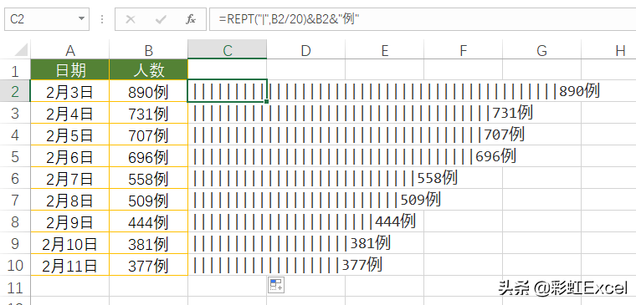
Task: Select column A header
Action: pyautogui.click(x=70, y=50)
